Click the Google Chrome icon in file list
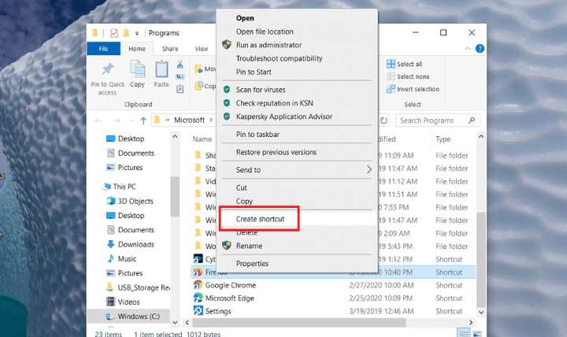This screenshot has height=337, width=567. (x=198, y=284)
